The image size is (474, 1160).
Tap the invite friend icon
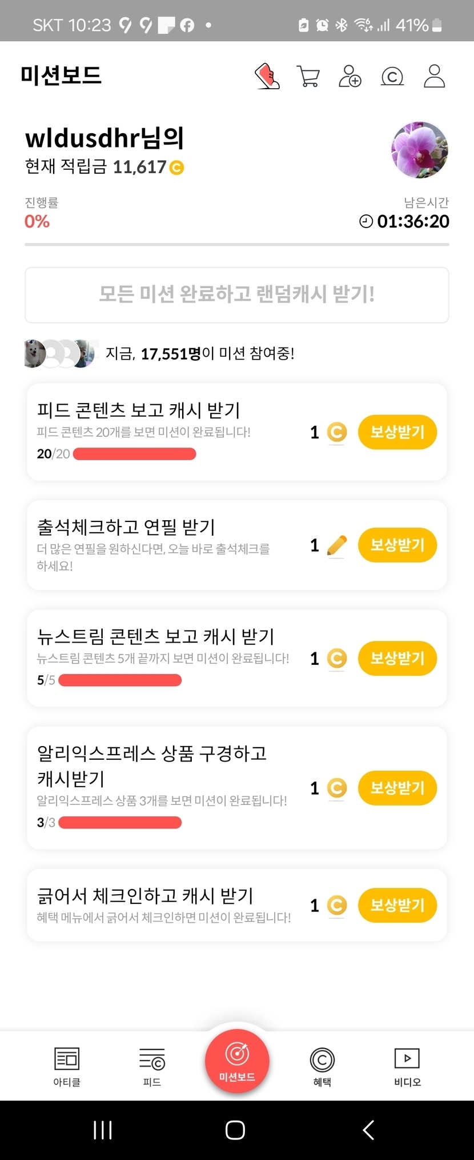coord(350,76)
